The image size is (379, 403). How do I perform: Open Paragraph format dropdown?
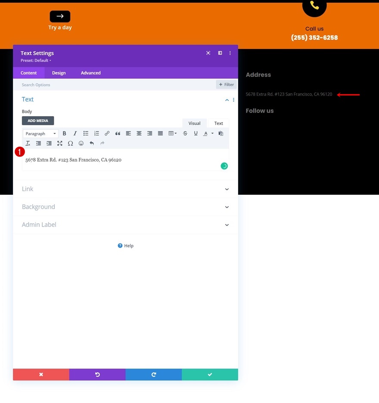40,134
